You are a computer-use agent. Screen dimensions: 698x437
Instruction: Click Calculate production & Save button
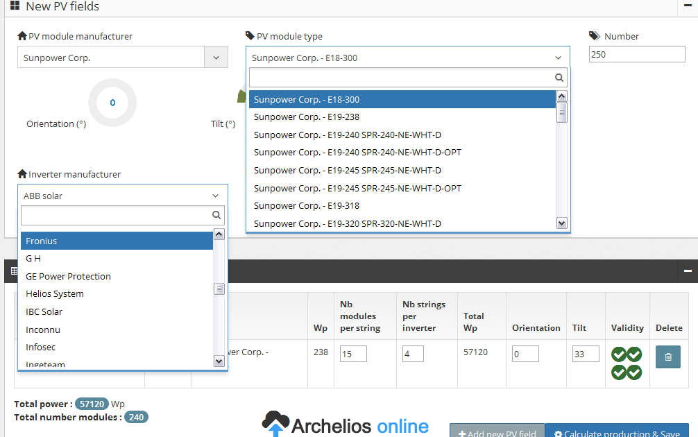[x=617, y=431]
